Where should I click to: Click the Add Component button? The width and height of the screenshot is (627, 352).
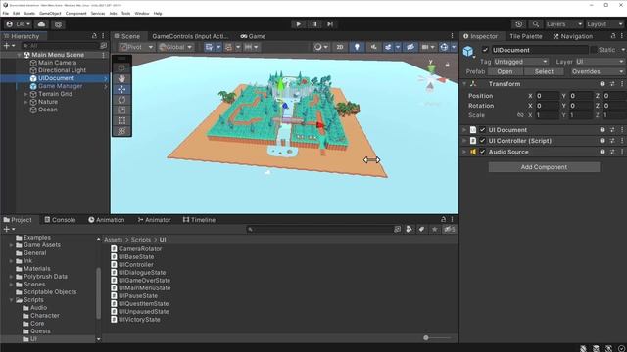click(544, 167)
